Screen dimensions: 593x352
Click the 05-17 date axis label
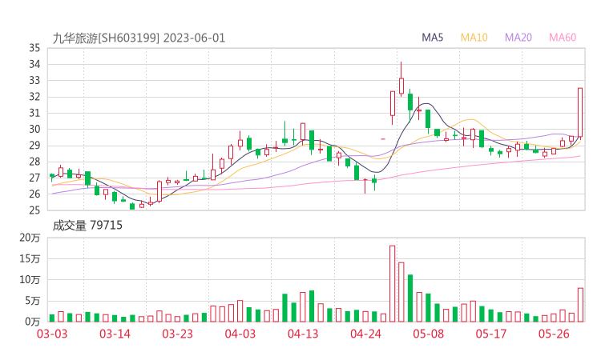(491, 334)
